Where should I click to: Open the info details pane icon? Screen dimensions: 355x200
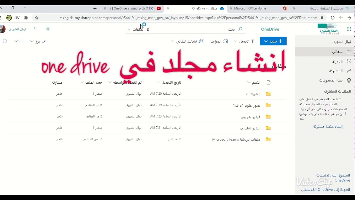coord(5,41)
